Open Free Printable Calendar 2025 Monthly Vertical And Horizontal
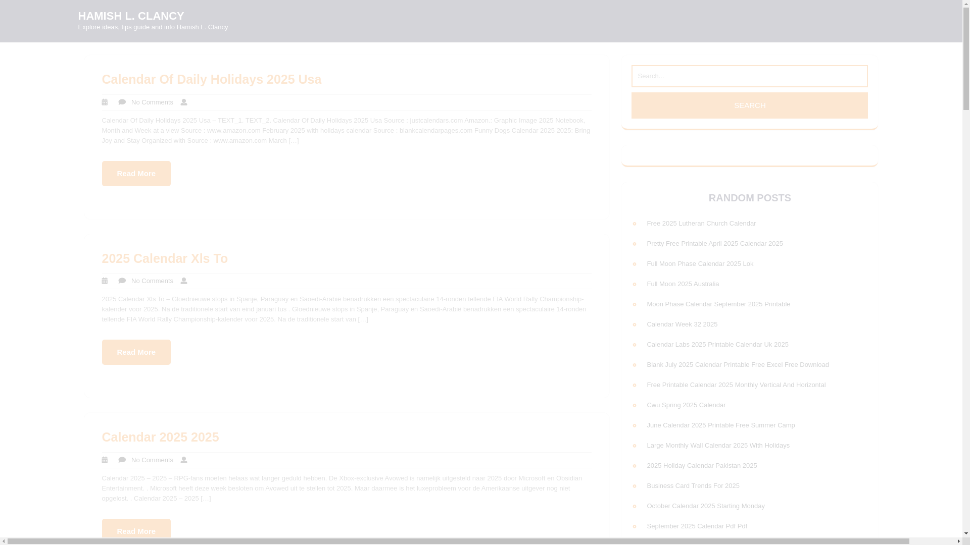Viewport: 970px width, 545px height. click(x=736, y=385)
